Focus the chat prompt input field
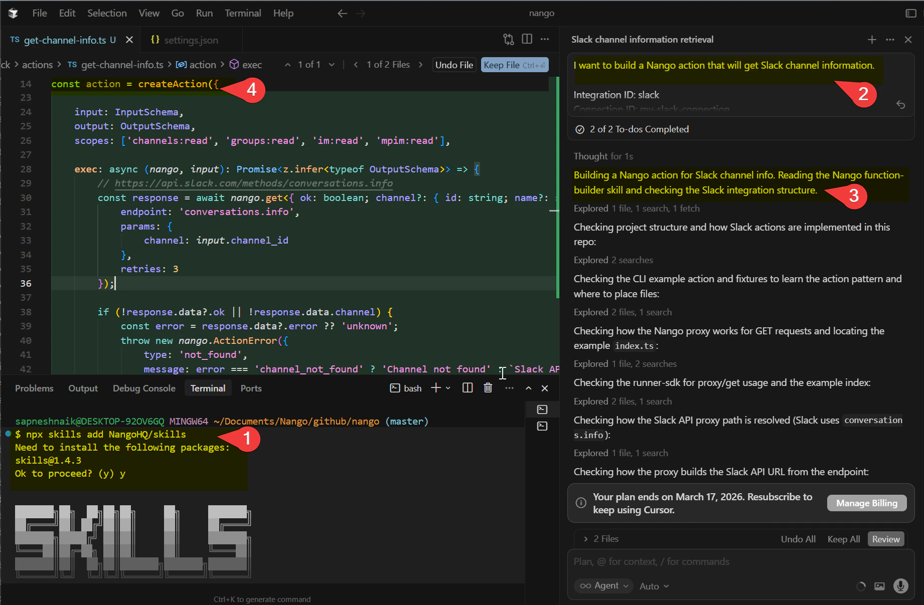This screenshot has width=924, height=605. (741, 562)
